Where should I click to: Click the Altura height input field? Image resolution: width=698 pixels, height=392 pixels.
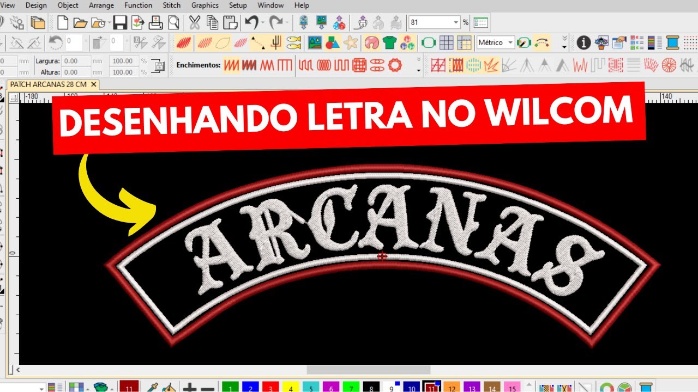click(x=76, y=72)
